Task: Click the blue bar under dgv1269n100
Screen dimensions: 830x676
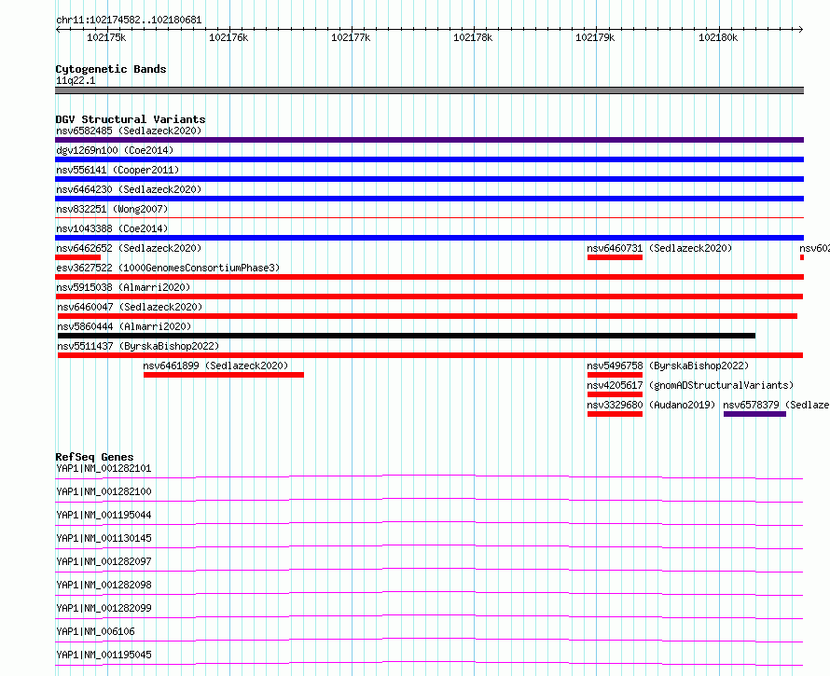Action: click(x=429, y=159)
